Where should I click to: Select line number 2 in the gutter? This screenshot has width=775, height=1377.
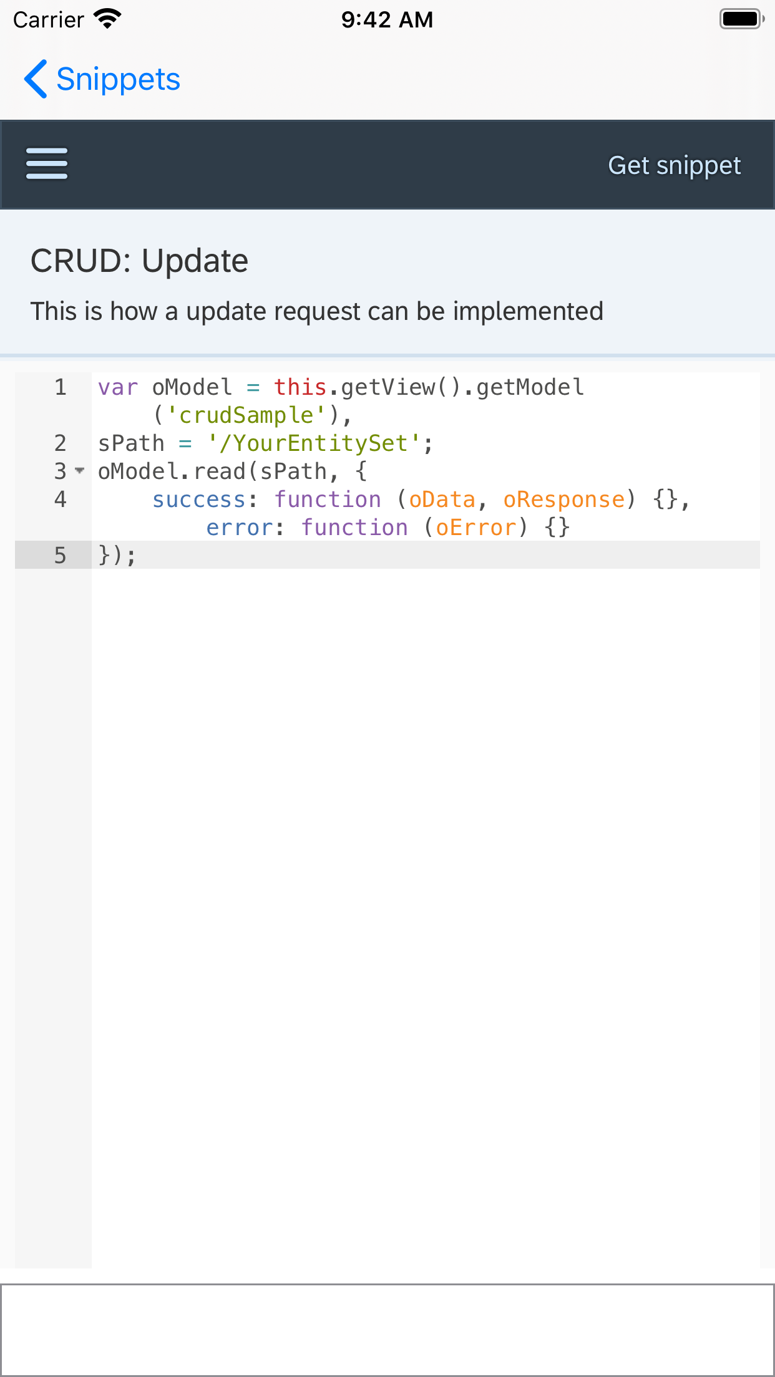60,443
